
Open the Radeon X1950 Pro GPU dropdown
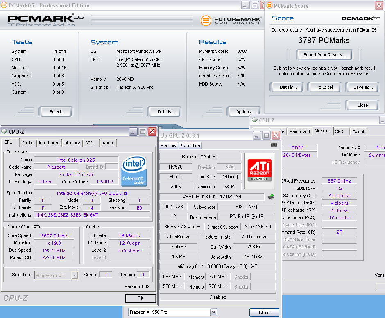tap(214, 312)
